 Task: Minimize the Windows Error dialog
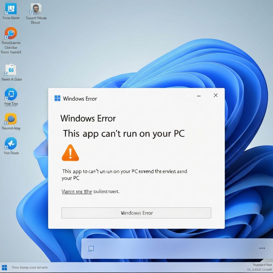pos(199,95)
